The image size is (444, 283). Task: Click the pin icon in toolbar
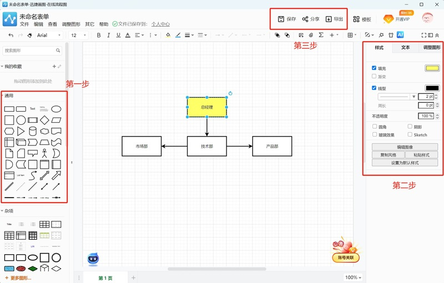pyautogui.click(x=381, y=35)
